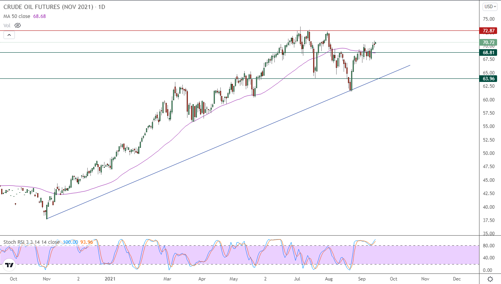
Task: Click the orange Stoch RSI value 93.96
Action: coord(87,242)
